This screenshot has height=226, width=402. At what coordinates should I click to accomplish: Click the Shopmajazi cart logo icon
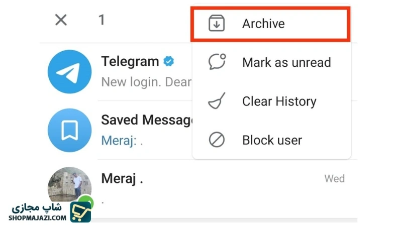coord(80,211)
